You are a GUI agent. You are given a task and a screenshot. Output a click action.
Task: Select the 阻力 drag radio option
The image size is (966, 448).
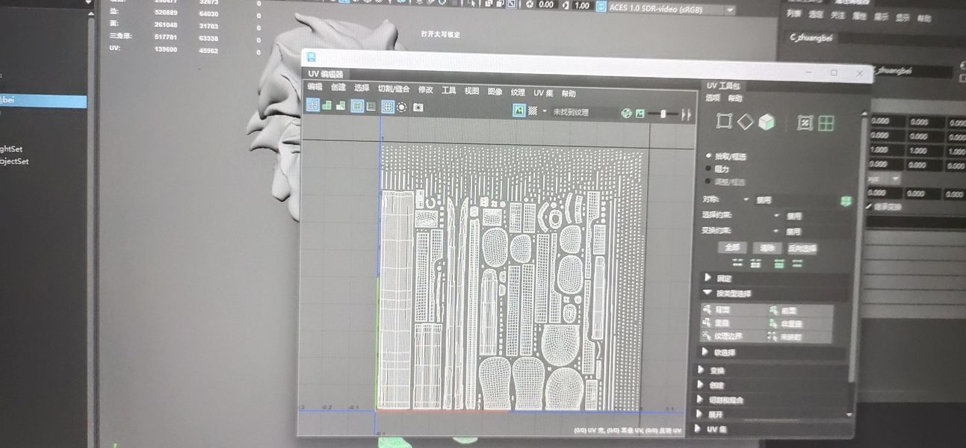pos(709,169)
